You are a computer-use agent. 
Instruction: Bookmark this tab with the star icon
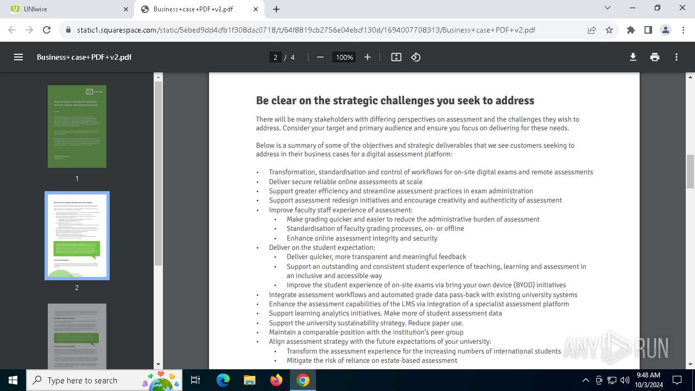[x=609, y=30]
